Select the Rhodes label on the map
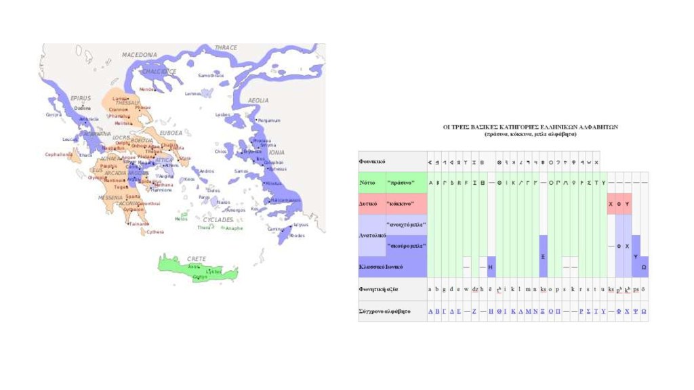Image resolution: width=694 pixels, height=390 pixels. click(298, 236)
